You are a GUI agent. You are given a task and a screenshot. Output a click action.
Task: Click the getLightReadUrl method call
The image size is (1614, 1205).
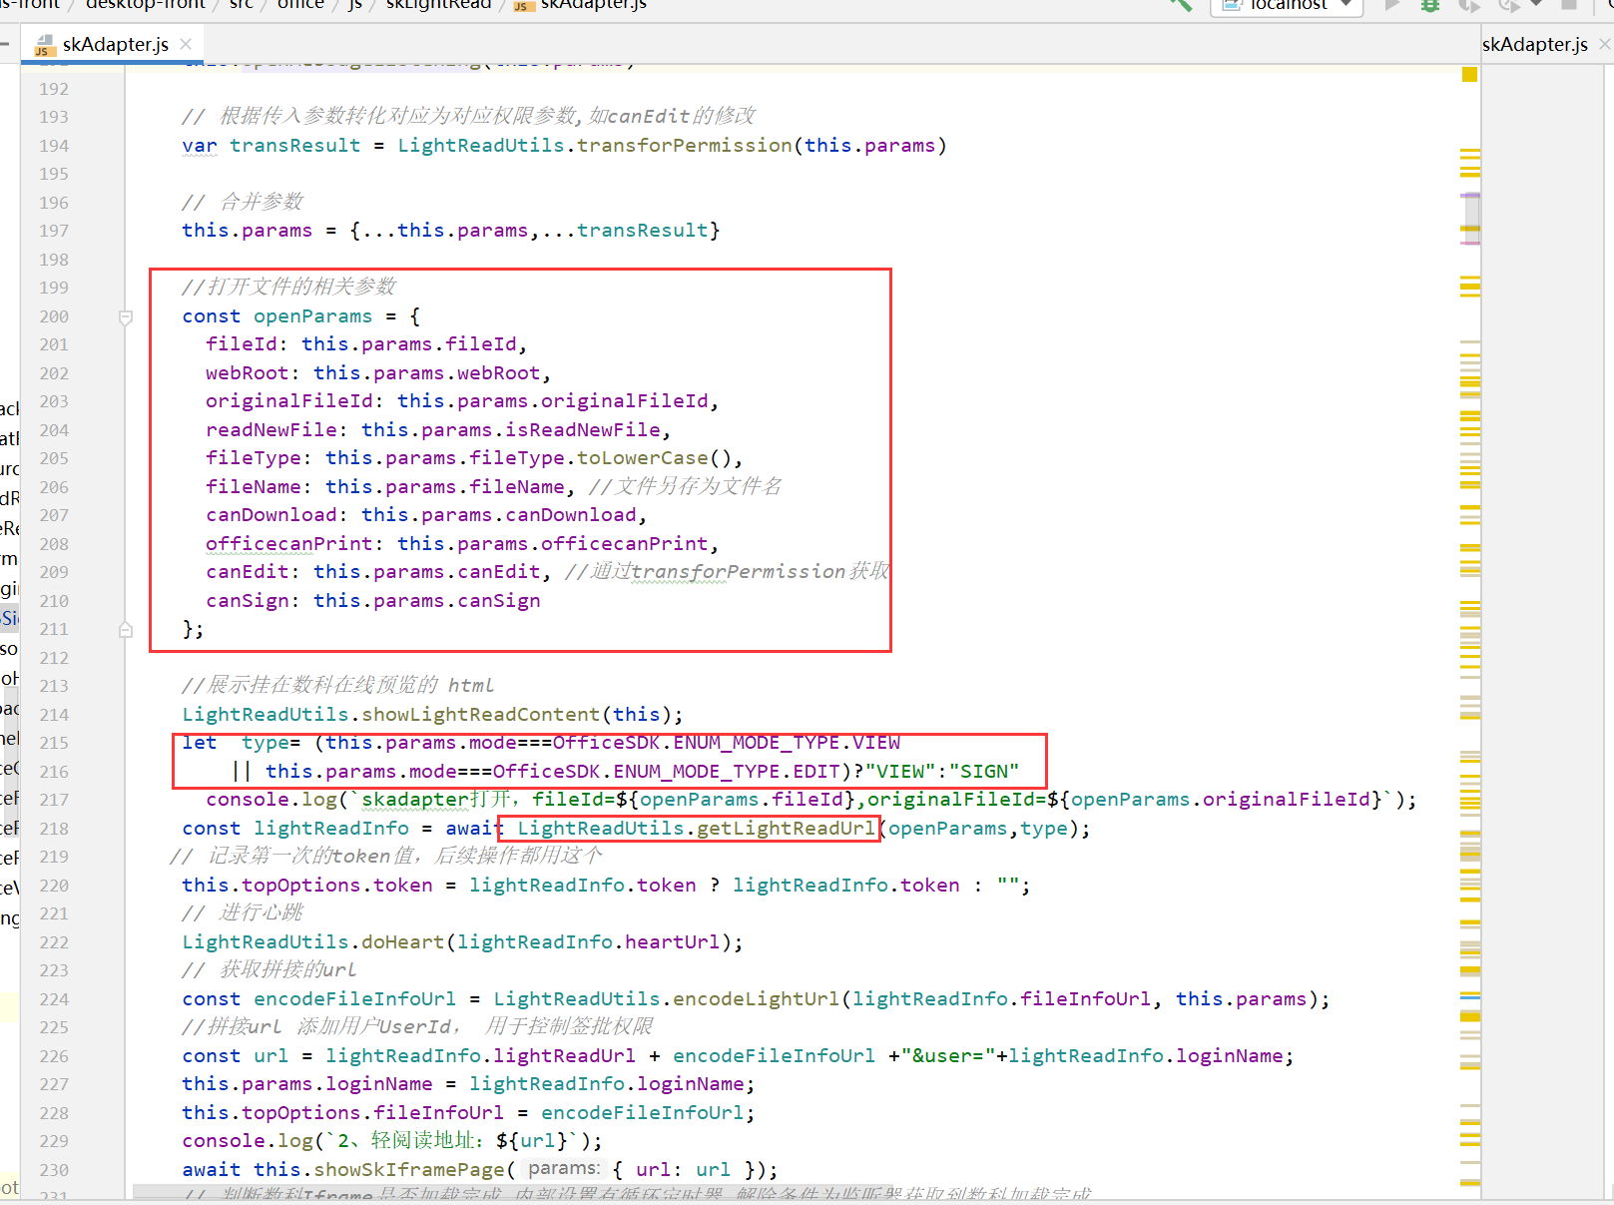785,829
